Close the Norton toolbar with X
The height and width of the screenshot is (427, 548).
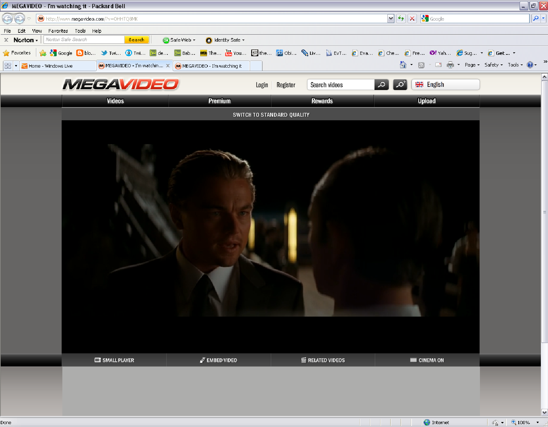6,40
